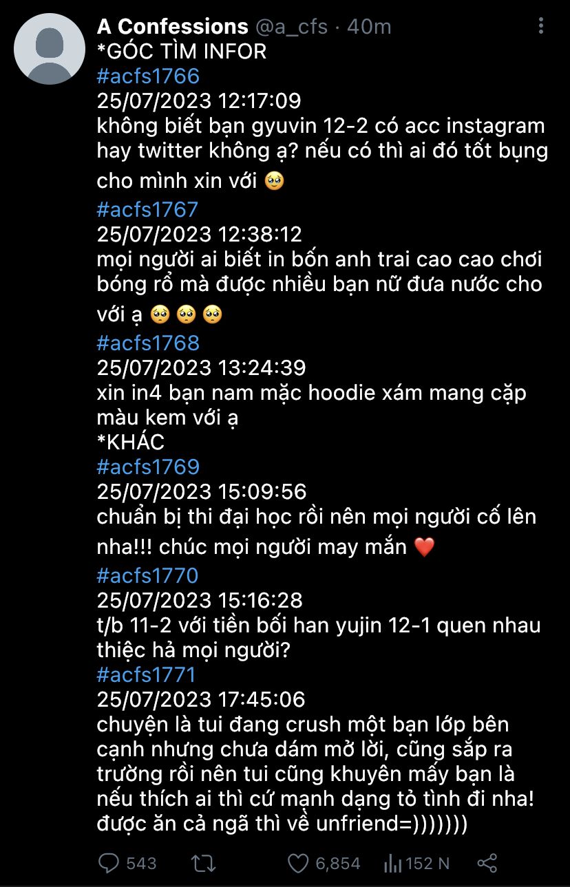The width and height of the screenshot is (570, 887).
Task: Click the 6,854 likes count
Action: tap(338, 863)
